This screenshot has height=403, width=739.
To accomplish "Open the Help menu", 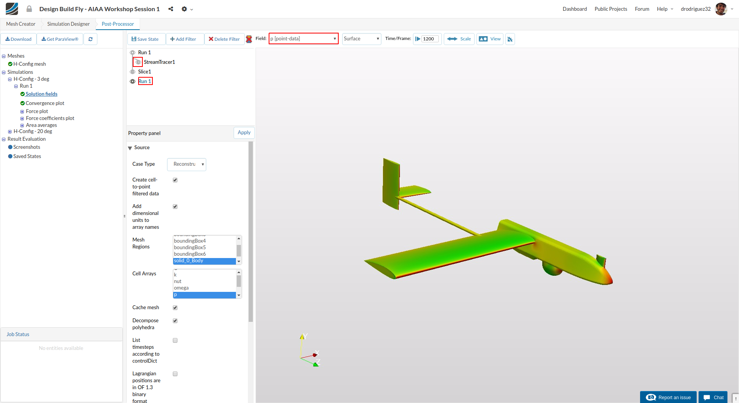I will 665,9.
